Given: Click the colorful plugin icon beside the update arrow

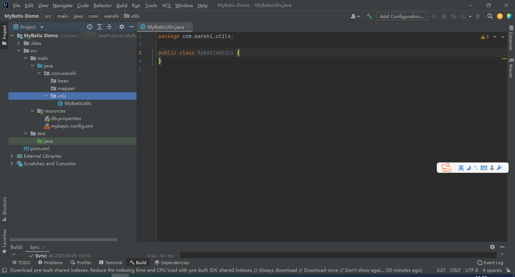Looking at the screenshot, I should pyautogui.click(x=509, y=16).
